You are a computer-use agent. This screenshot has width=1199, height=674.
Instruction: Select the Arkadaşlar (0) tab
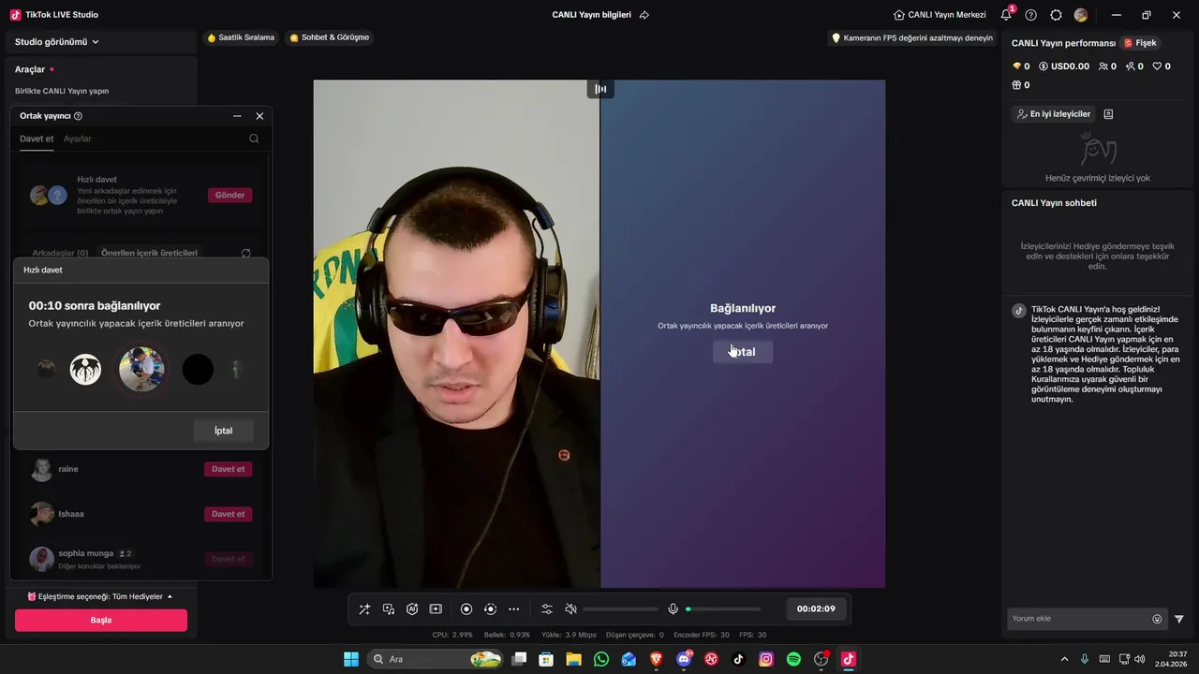pyautogui.click(x=60, y=253)
